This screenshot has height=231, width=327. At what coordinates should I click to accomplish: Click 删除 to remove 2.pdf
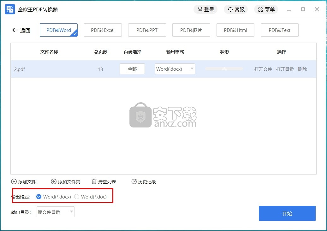(302, 69)
